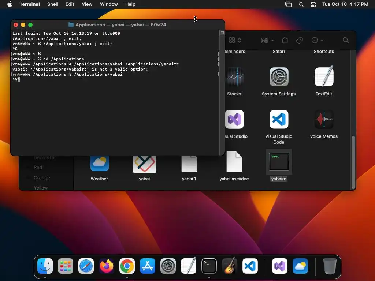Click the 'not a valid option' error line
The height and width of the screenshot is (281, 375).
point(80,69)
